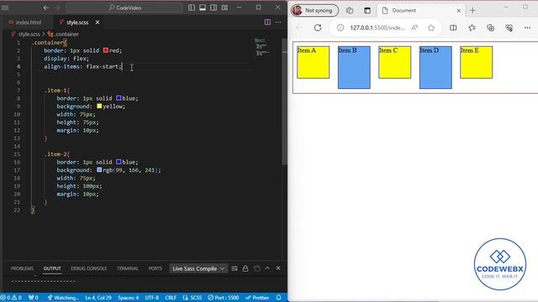Screen dimensions: 538x302
Task: Click the CodeVideo command center search
Action: tap(124, 8)
